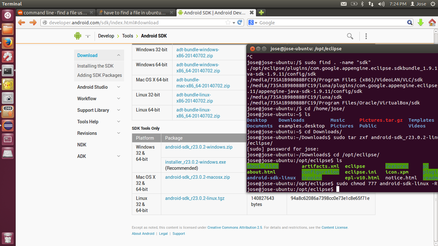Download installer_r23.0.2-windows.exe
Image resolution: width=438 pixels, height=246 pixels.
tap(196, 162)
